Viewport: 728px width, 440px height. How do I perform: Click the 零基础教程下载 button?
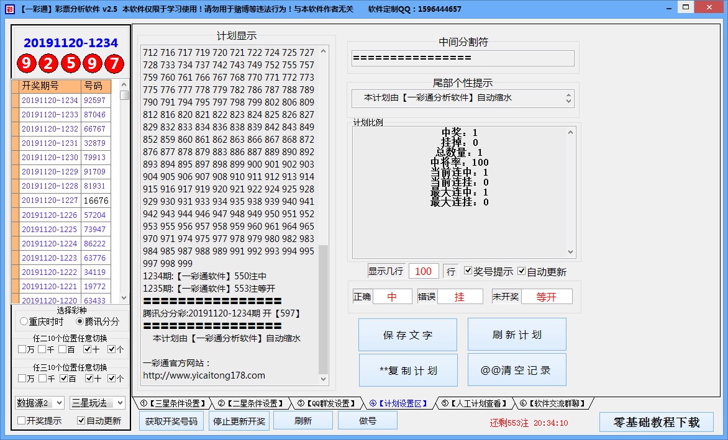tap(657, 422)
